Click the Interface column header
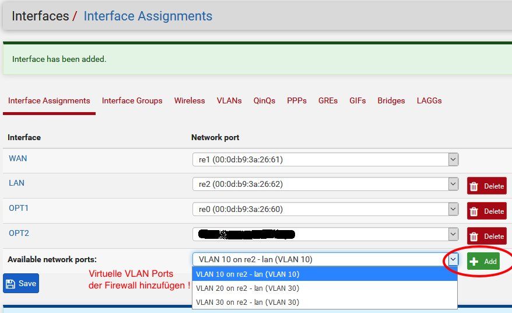Viewport: 512px width, 313px height. [x=24, y=137]
